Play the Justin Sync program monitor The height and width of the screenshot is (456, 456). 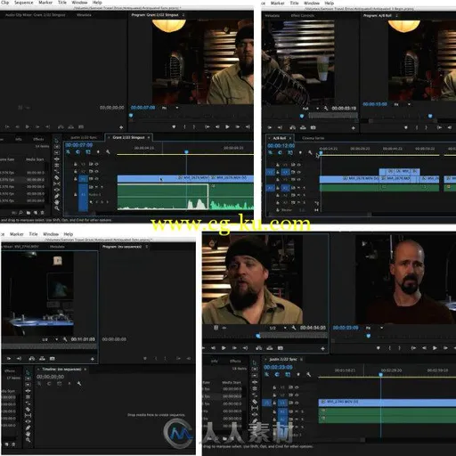coord(435,348)
